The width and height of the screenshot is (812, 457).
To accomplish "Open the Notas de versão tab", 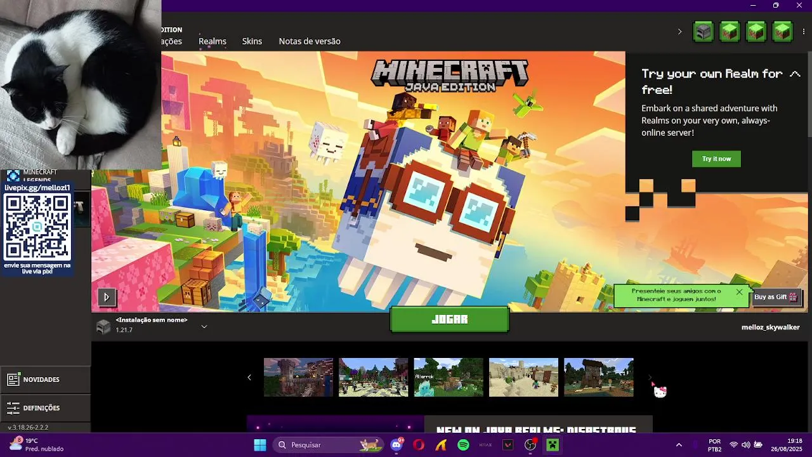I will coord(310,41).
